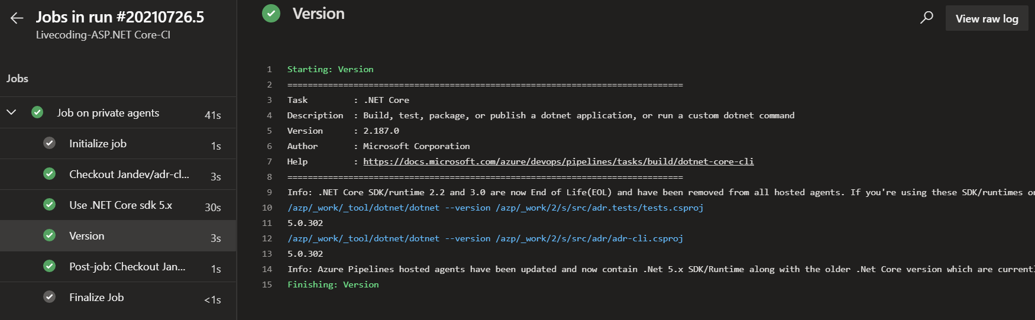
Task: Click line number 10 in the log
Action: coord(267,208)
